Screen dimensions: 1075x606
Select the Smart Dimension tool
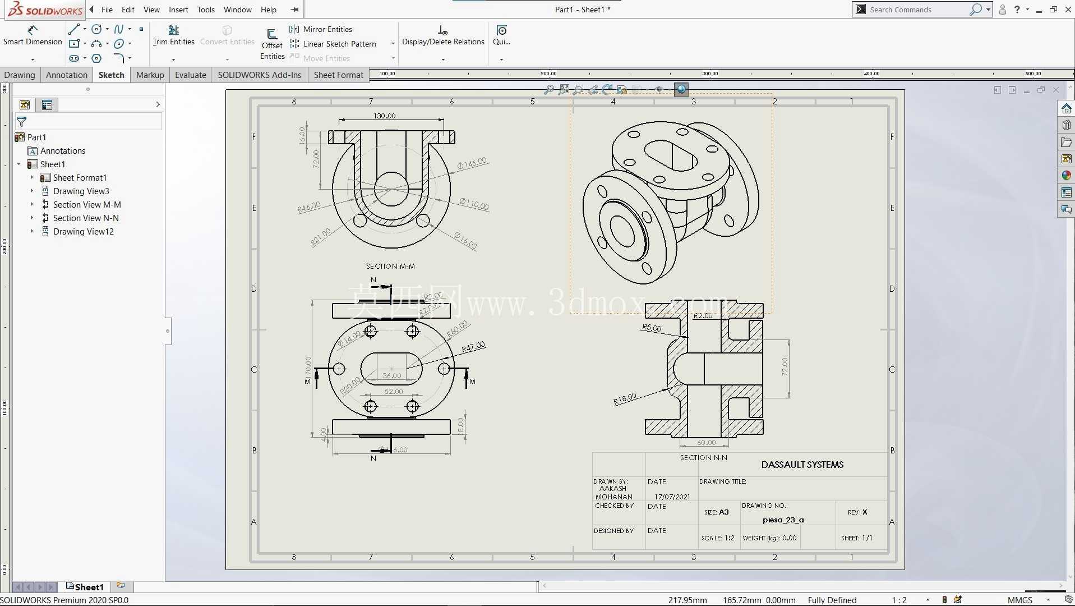(33, 35)
